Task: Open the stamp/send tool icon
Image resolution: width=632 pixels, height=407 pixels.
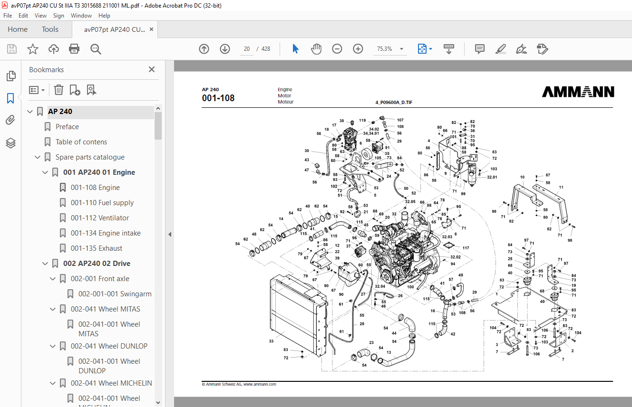Action: (x=542, y=49)
